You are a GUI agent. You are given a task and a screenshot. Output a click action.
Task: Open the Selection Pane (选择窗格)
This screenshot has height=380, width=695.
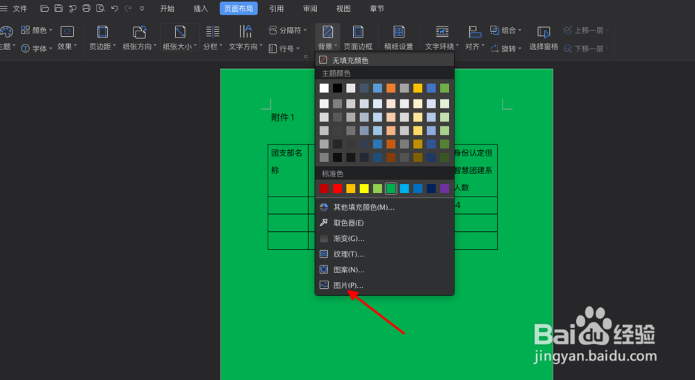tap(543, 38)
